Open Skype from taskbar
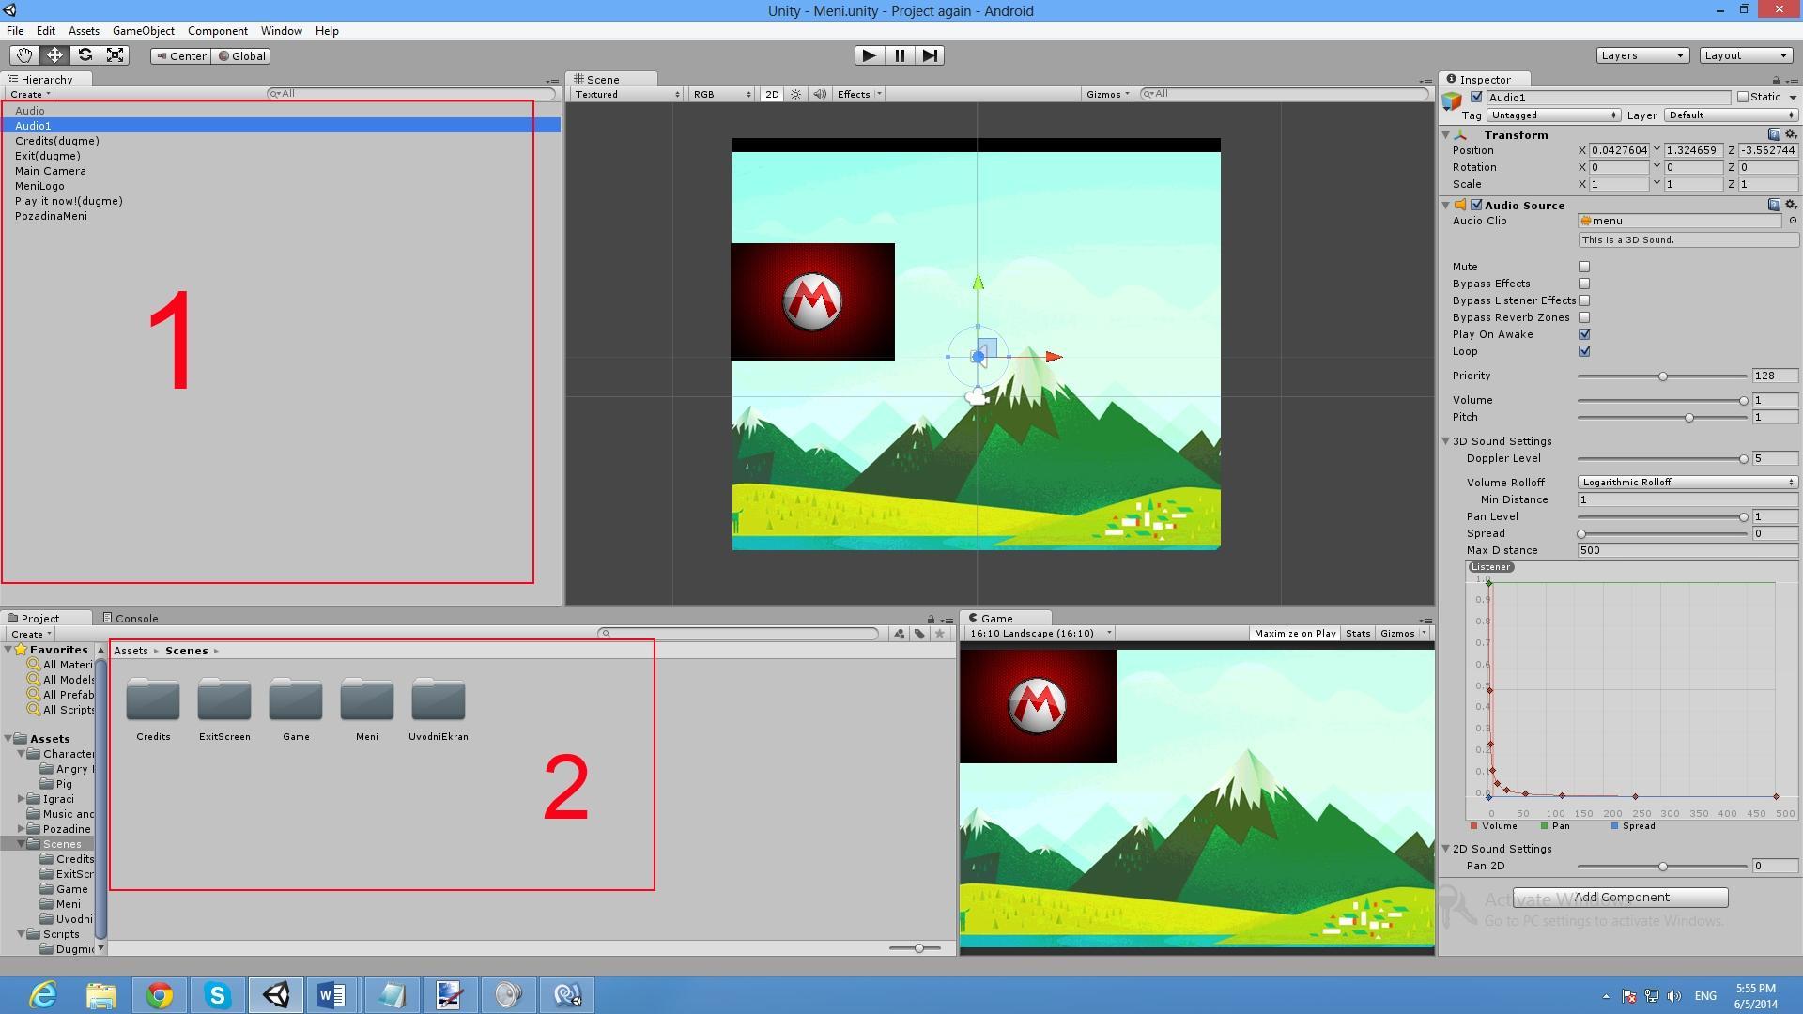This screenshot has height=1014, width=1803. 218,995
